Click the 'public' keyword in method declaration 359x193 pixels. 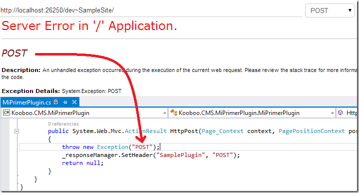58,131
